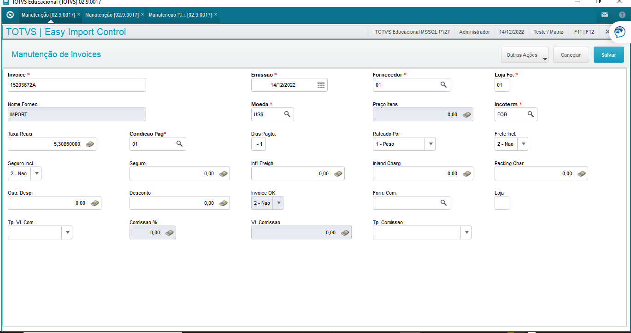This screenshot has width=631, height=333.
Task: Open calculator icon for Preço Itens
Action: click(467, 114)
